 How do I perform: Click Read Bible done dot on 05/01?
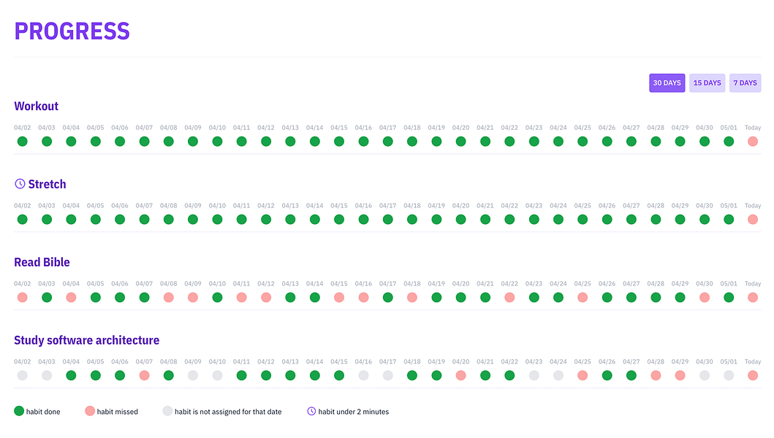[729, 297]
